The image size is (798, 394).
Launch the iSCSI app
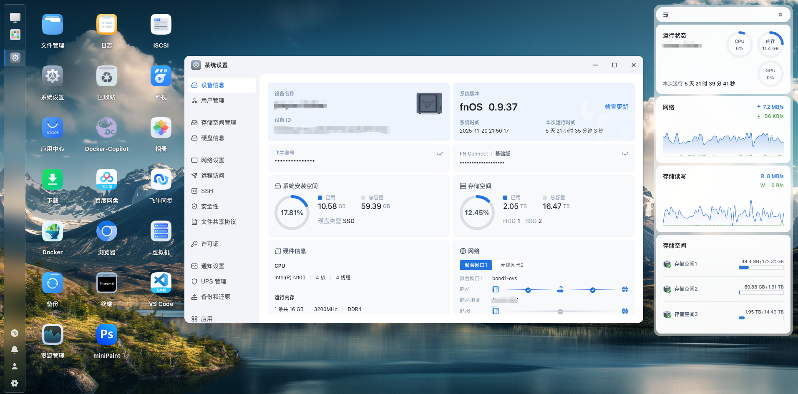click(161, 25)
